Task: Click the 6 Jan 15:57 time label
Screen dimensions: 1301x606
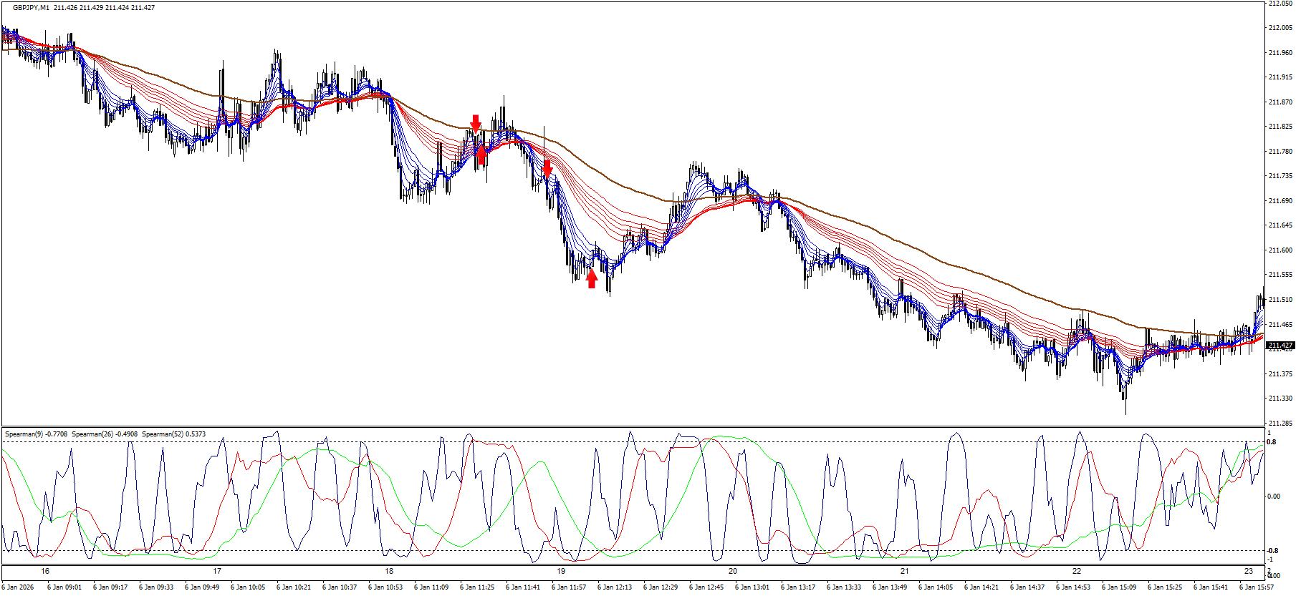Action: click(x=1256, y=587)
